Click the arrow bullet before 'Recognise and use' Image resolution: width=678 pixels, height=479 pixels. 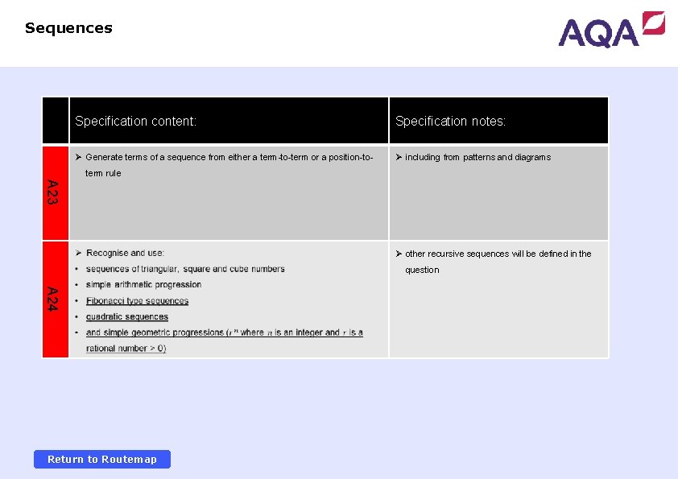point(76,252)
